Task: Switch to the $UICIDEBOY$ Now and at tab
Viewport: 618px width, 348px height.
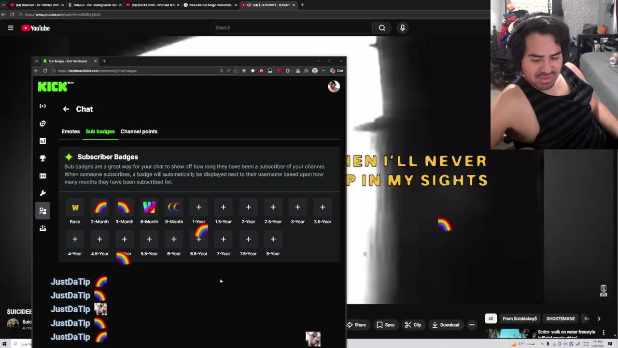Action: (x=152, y=5)
